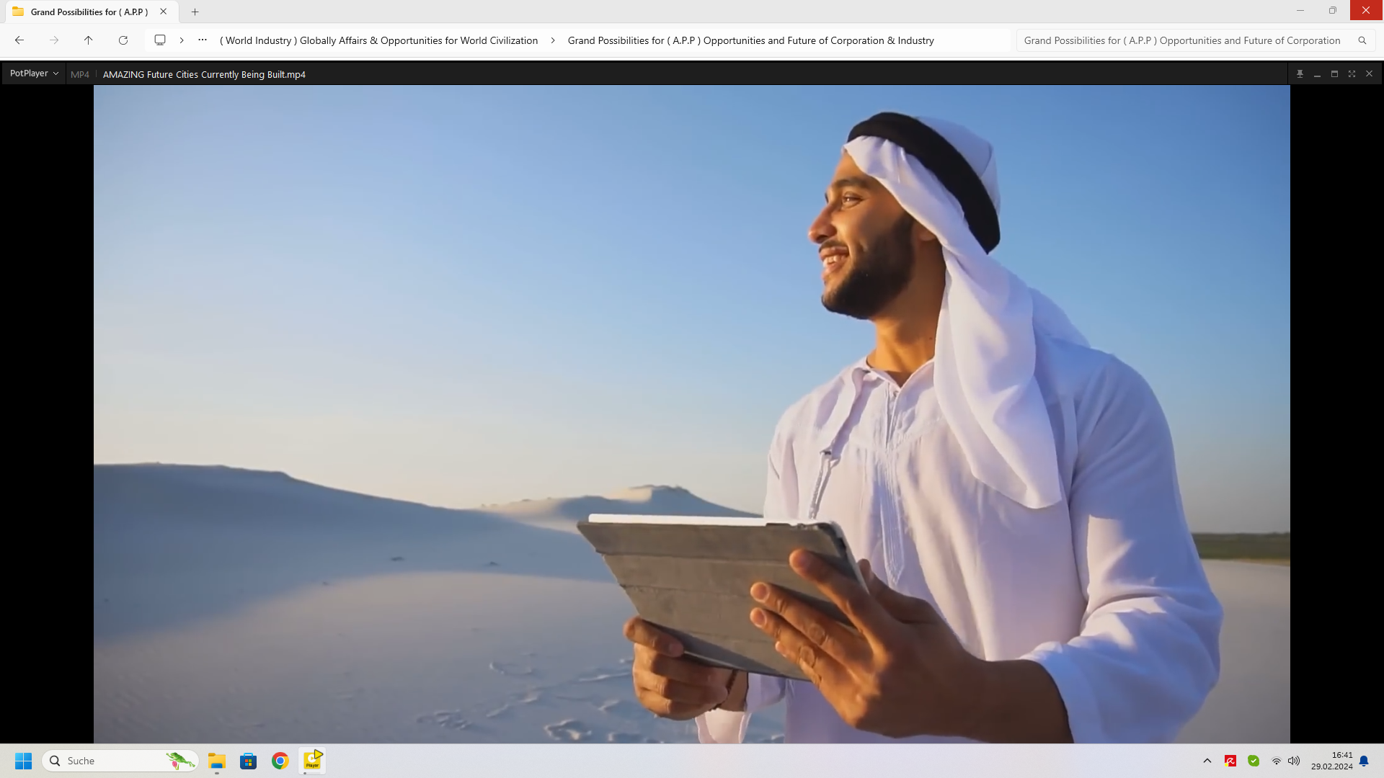Go up one folder level
The image size is (1384, 778).
[89, 40]
